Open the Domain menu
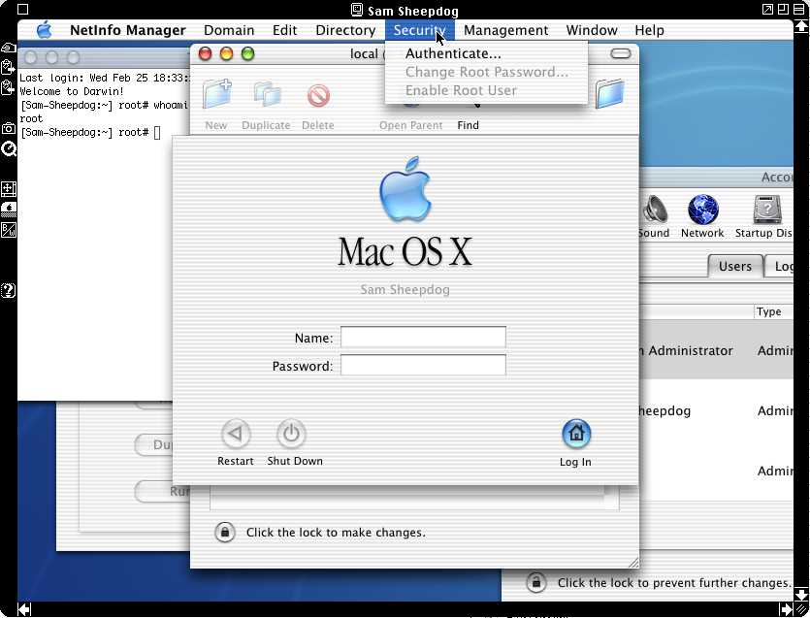Screen dimensions: 810x618 click(229, 30)
